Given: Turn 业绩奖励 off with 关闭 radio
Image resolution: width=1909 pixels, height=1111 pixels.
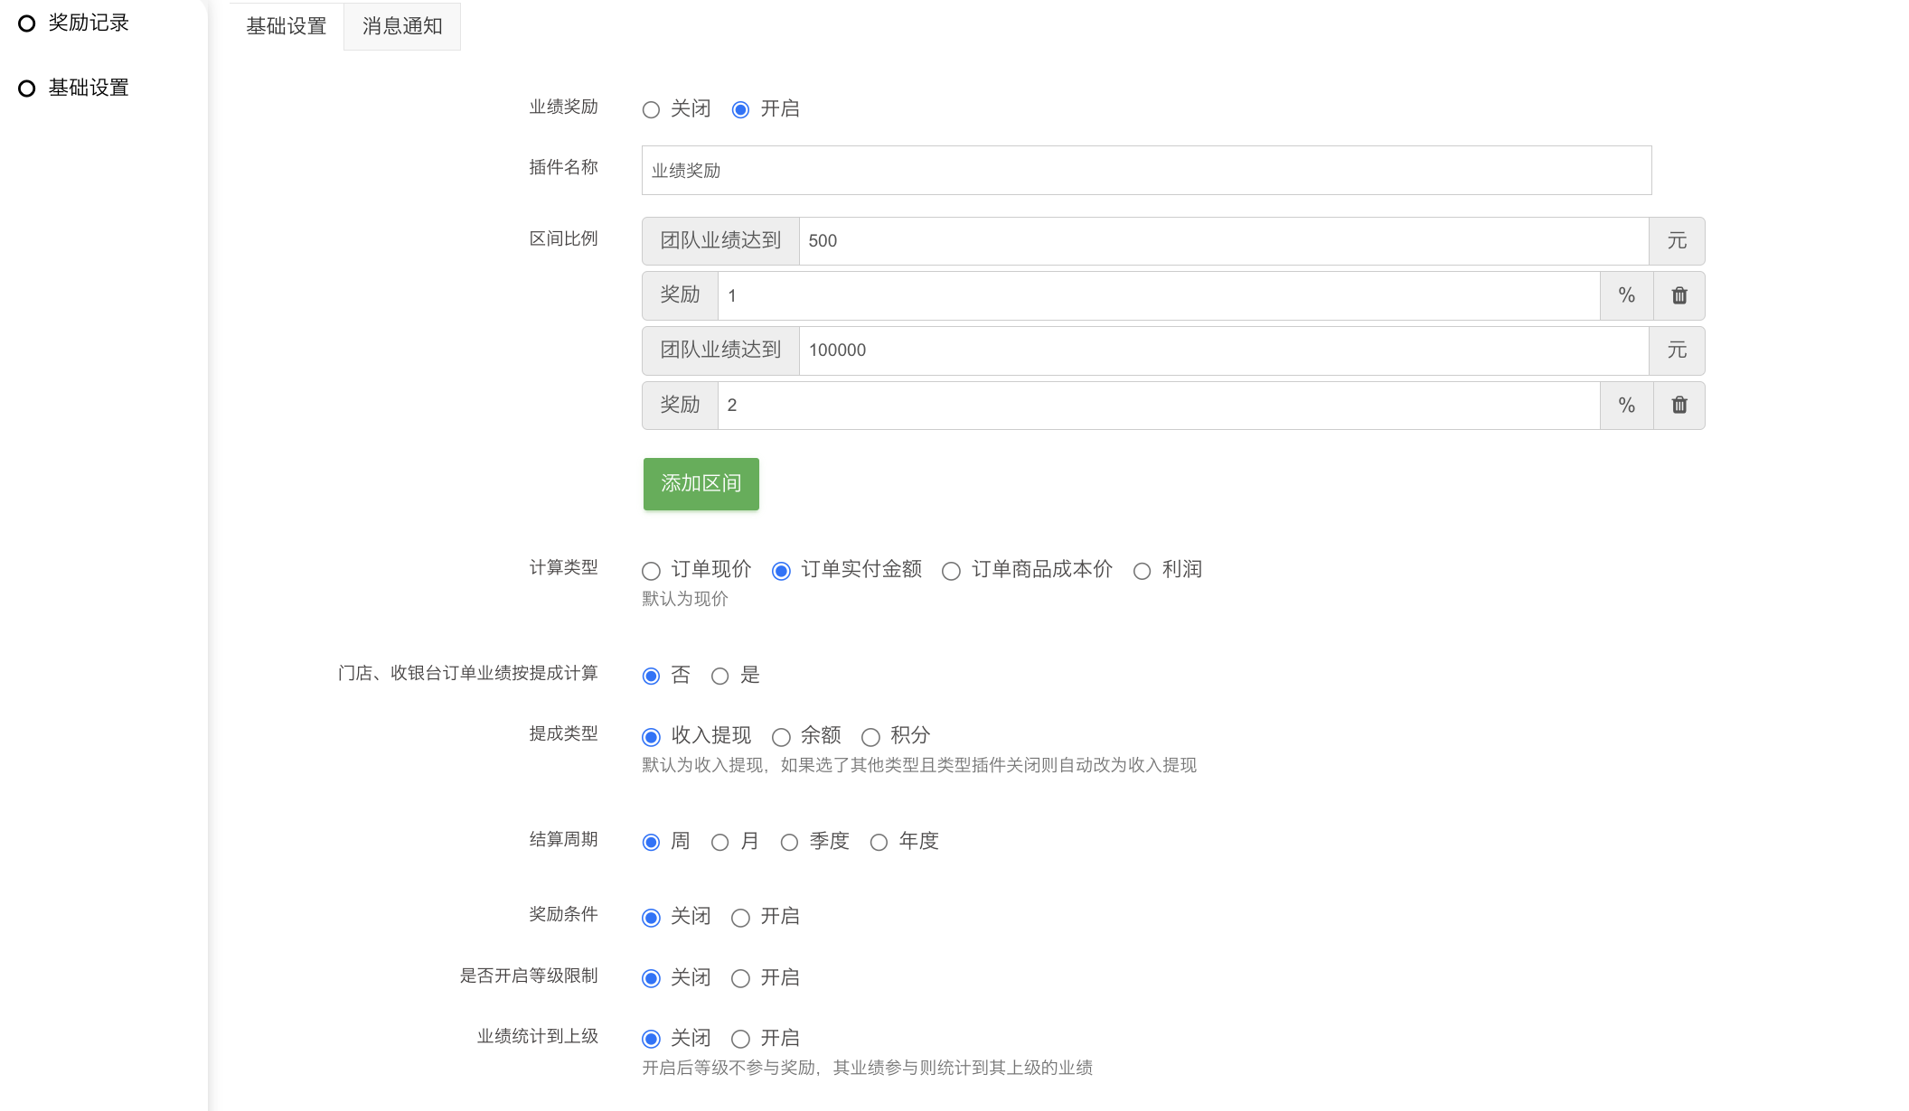Looking at the screenshot, I should click(x=651, y=110).
